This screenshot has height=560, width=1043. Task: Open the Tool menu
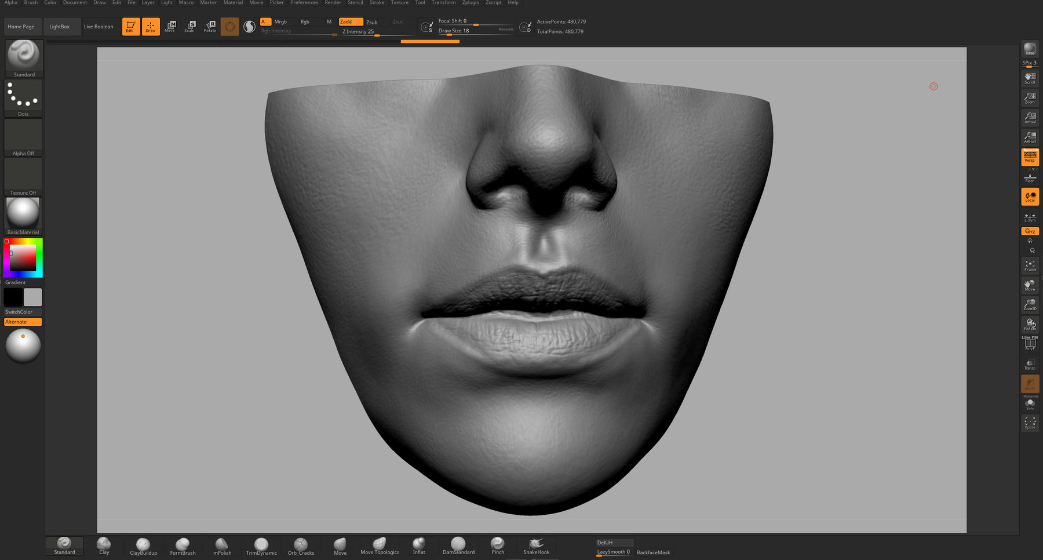(420, 3)
